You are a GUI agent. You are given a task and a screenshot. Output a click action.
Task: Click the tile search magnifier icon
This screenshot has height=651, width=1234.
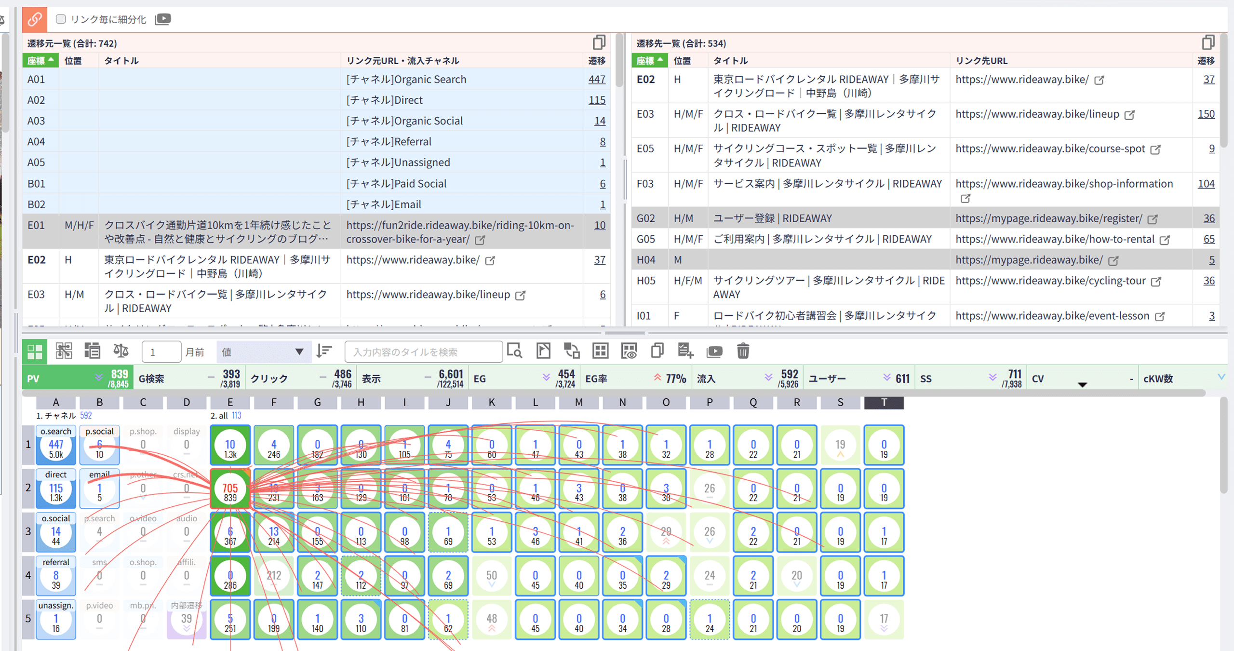[515, 352]
